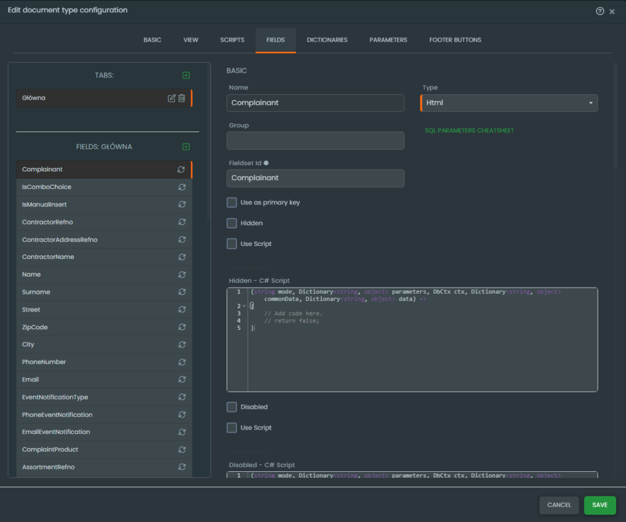Tick the Disabled checkbox

(232, 407)
